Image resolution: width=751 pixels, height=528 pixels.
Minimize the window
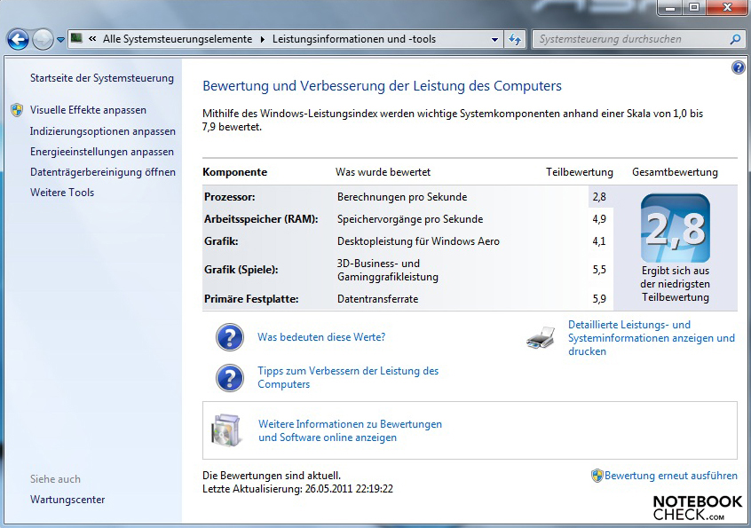pyautogui.click(x=670, y=8)
